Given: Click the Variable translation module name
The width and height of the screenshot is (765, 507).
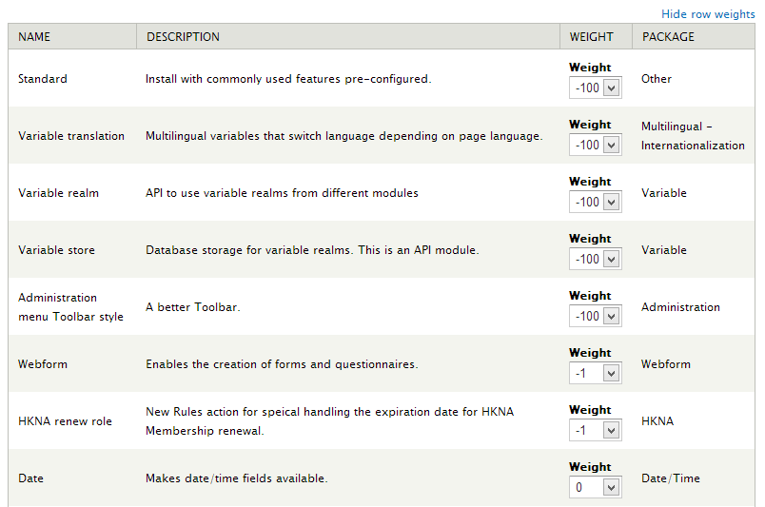Looking at the screenshot, I should (71, 136).
